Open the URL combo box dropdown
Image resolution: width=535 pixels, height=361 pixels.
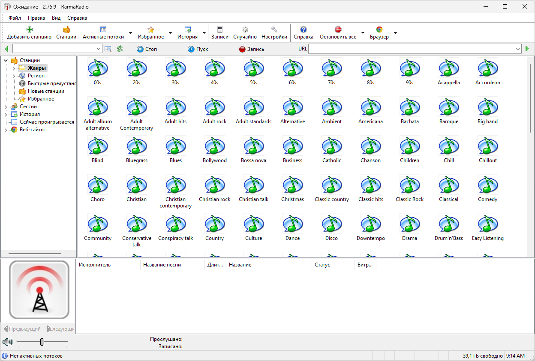coord(518,49)
